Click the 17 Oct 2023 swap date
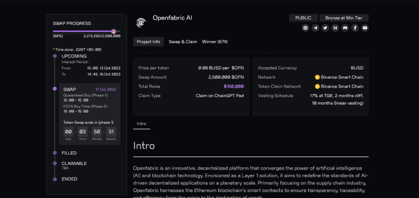The width and height of the screenshot is (419, 198). coord(106,90)
